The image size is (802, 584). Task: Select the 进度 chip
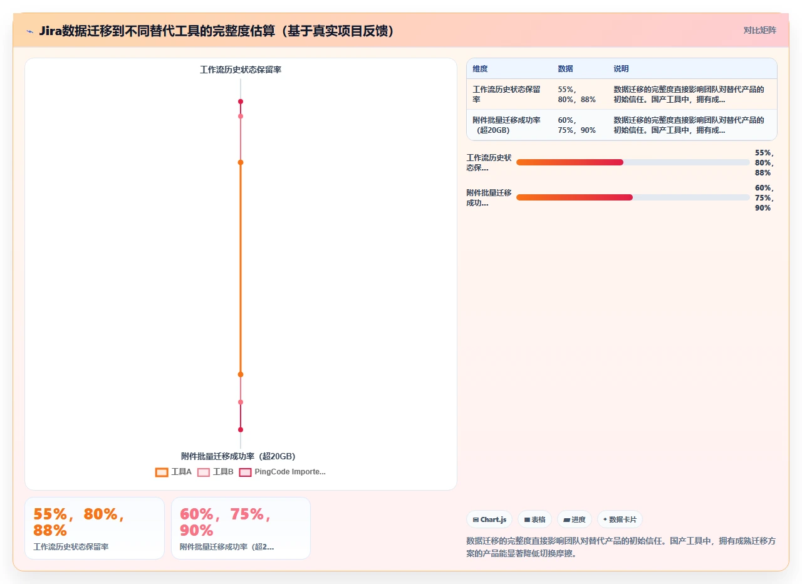pyautogui.click(x=574, y=519)
